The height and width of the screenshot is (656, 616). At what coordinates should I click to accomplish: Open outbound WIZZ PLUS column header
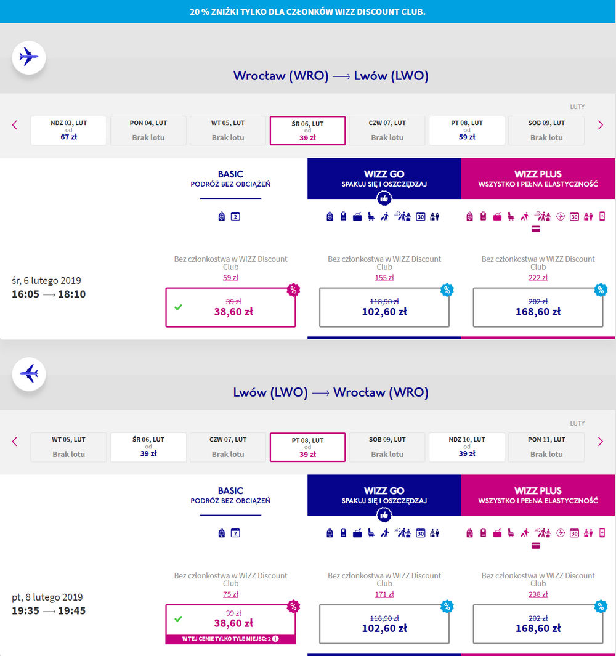coord(538,178)
